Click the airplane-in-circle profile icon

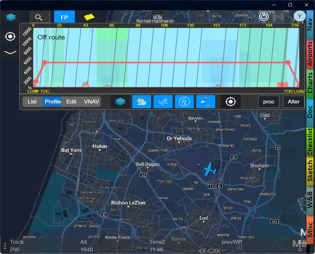tap(184, 102)
